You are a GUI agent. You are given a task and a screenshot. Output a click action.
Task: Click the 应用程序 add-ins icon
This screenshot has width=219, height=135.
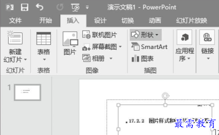pyautogui.click(x=184, y=37)
